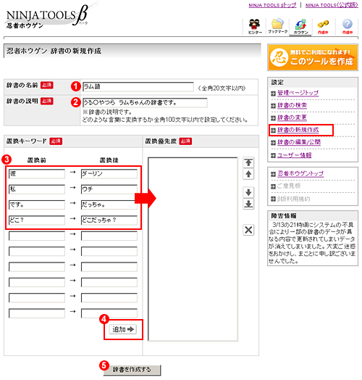This screenshot has height=380, width=362.
Task: Click the 置換後 field containing ダーリン
Action: (x=109, y=173)
